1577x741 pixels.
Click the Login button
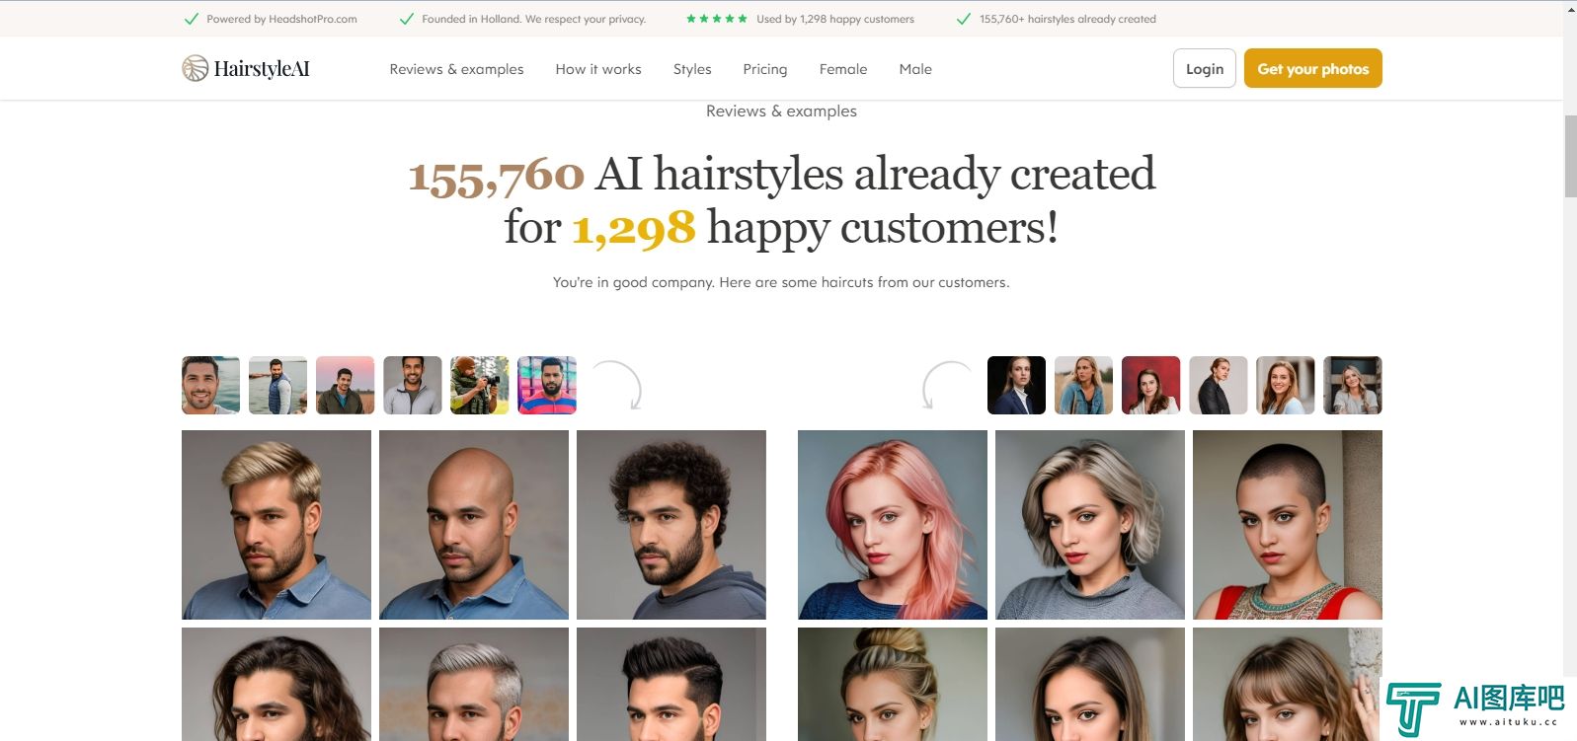[x=1205, y=68]
